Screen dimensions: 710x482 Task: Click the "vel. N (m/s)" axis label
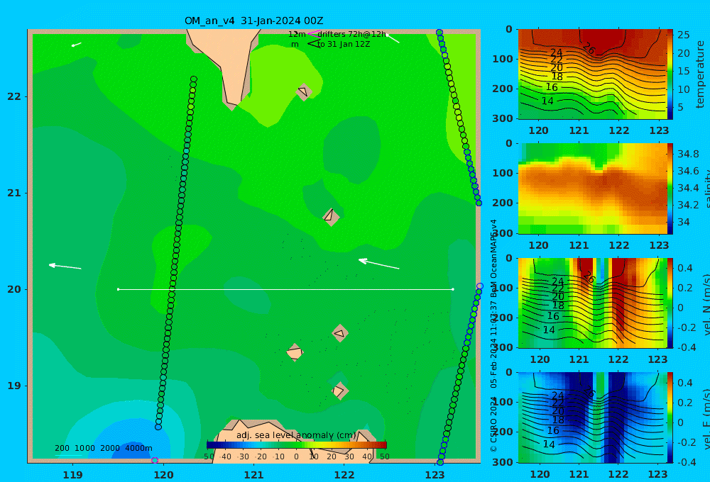[x=706, y=304]
